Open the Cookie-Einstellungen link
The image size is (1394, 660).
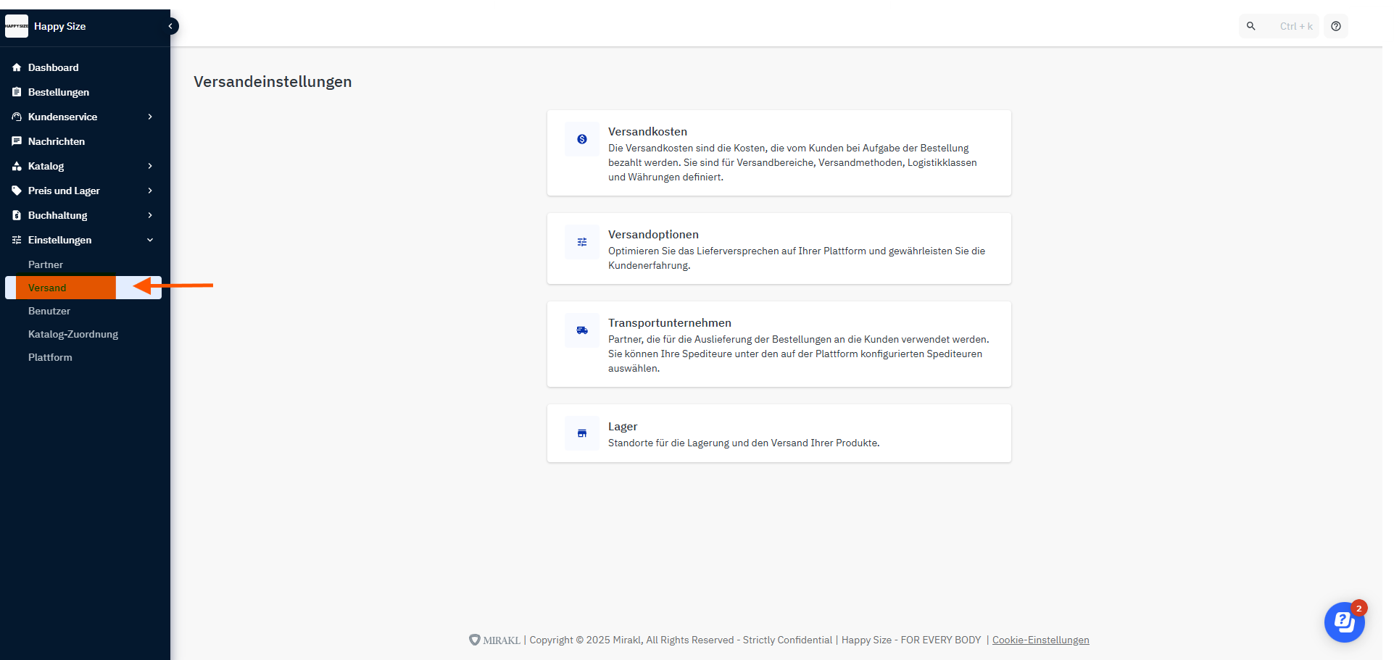tap(1040, 640)
